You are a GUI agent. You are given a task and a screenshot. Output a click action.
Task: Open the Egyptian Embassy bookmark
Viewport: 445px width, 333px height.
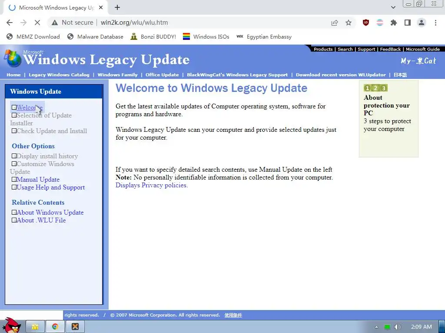click(264, 36)
